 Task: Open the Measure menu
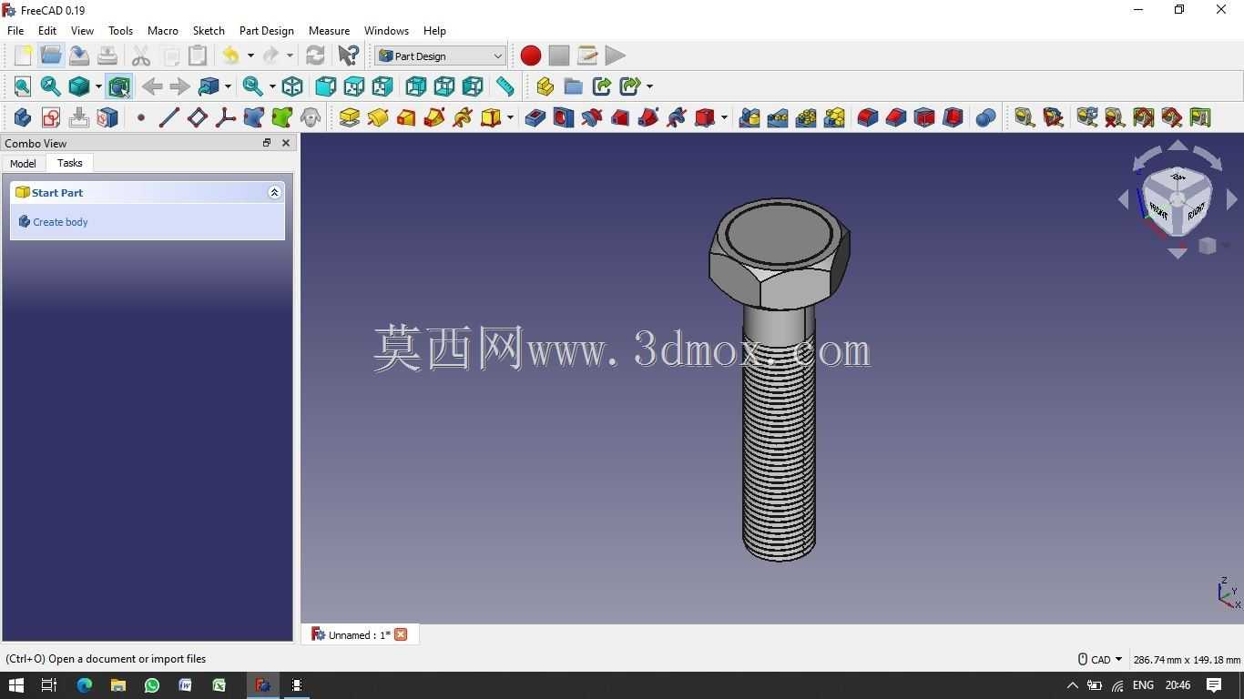point(329,30)
